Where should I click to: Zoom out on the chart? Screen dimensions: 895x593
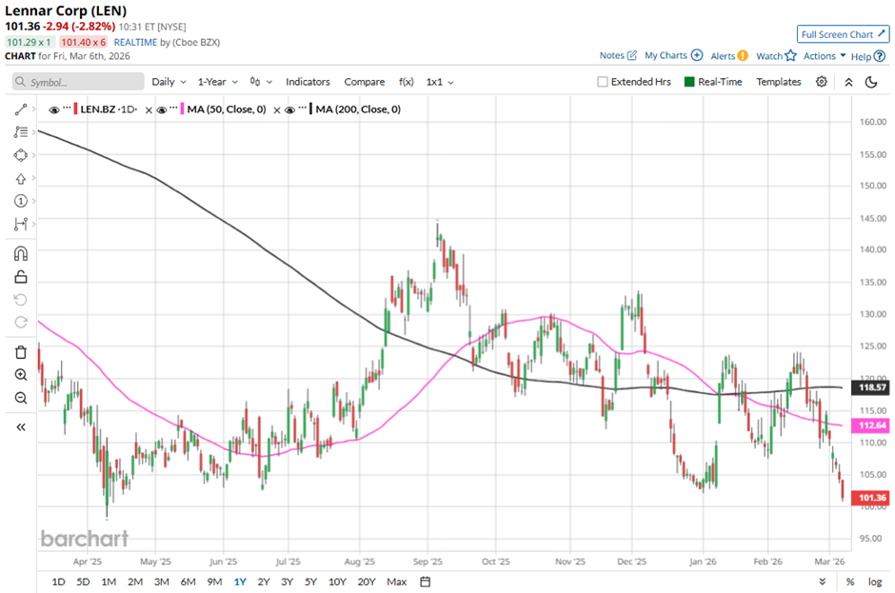click(x=21, y=398)
